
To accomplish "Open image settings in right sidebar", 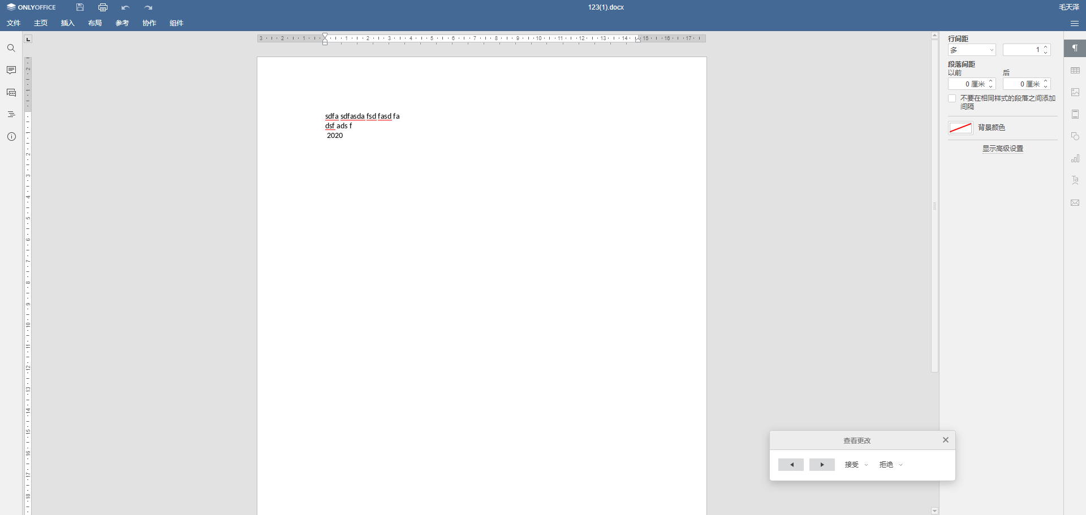I will [x=1075, y=92].
